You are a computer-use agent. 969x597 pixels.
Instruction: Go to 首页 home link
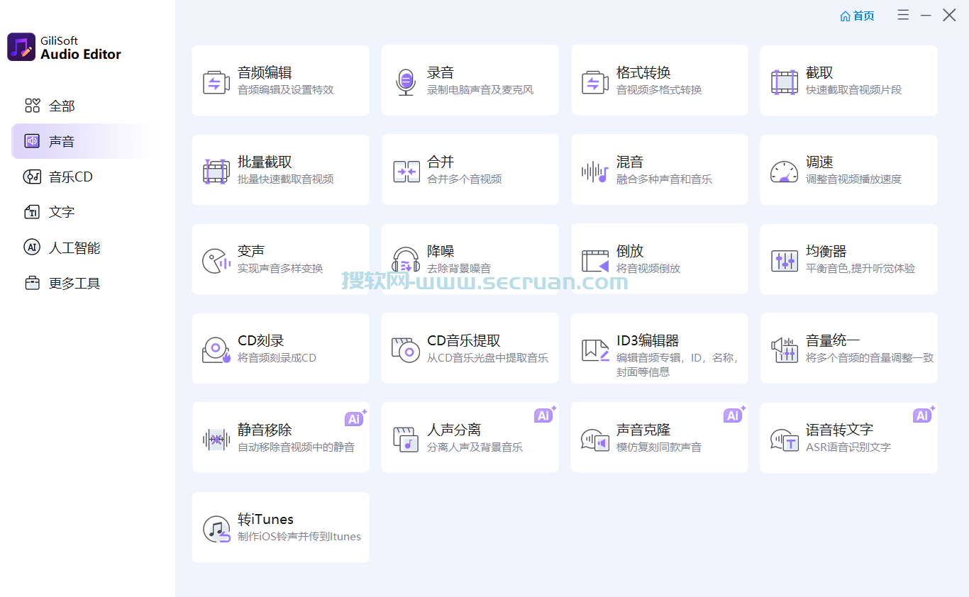click(x=857, y=16)
